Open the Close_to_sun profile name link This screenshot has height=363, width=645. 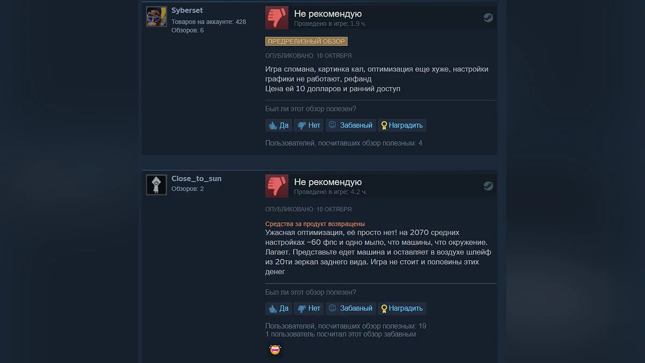pyautogui.click(x=196, y=179)
